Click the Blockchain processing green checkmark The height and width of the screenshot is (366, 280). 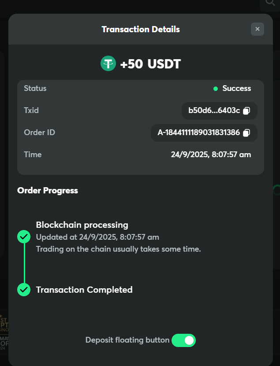(x=24, y=237)
